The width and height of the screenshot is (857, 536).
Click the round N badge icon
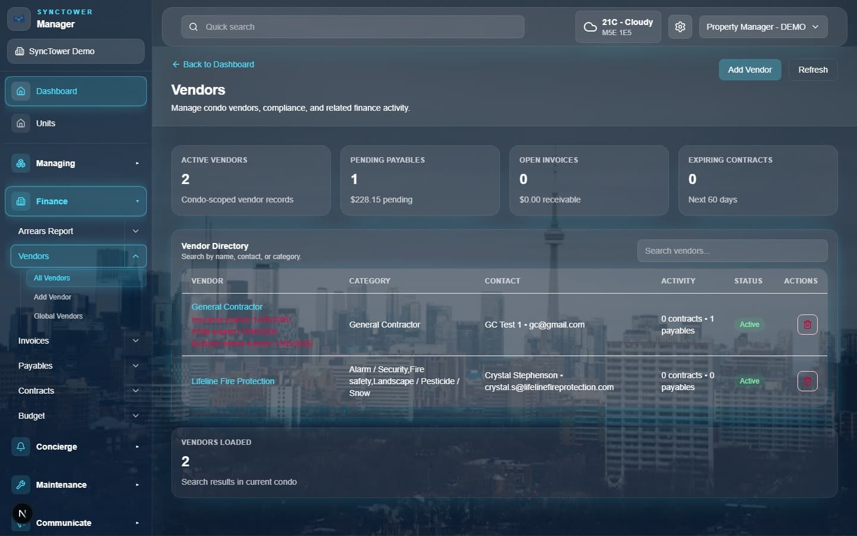click(22, 513)
